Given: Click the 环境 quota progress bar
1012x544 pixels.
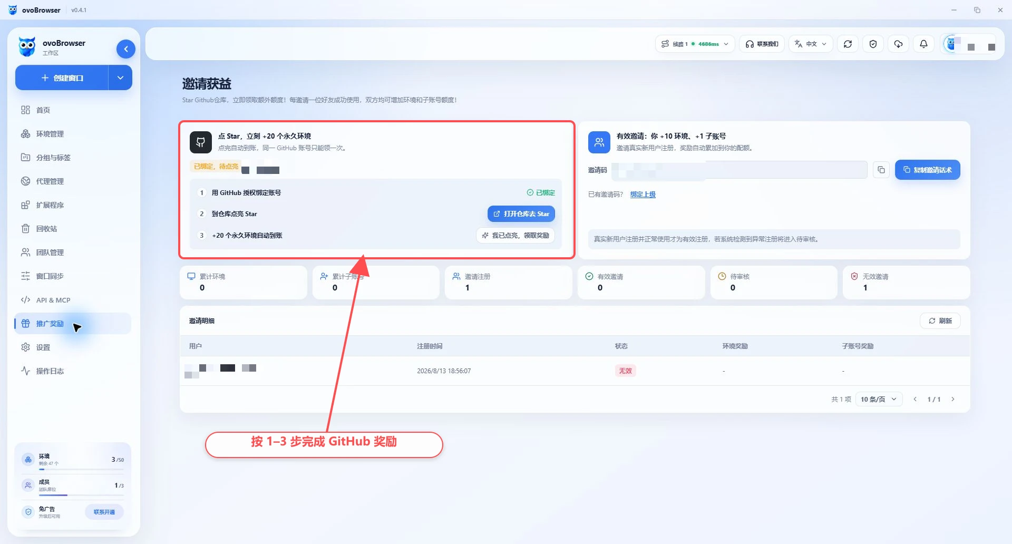Looking at the screenshot, I should (x=81, y=469).
